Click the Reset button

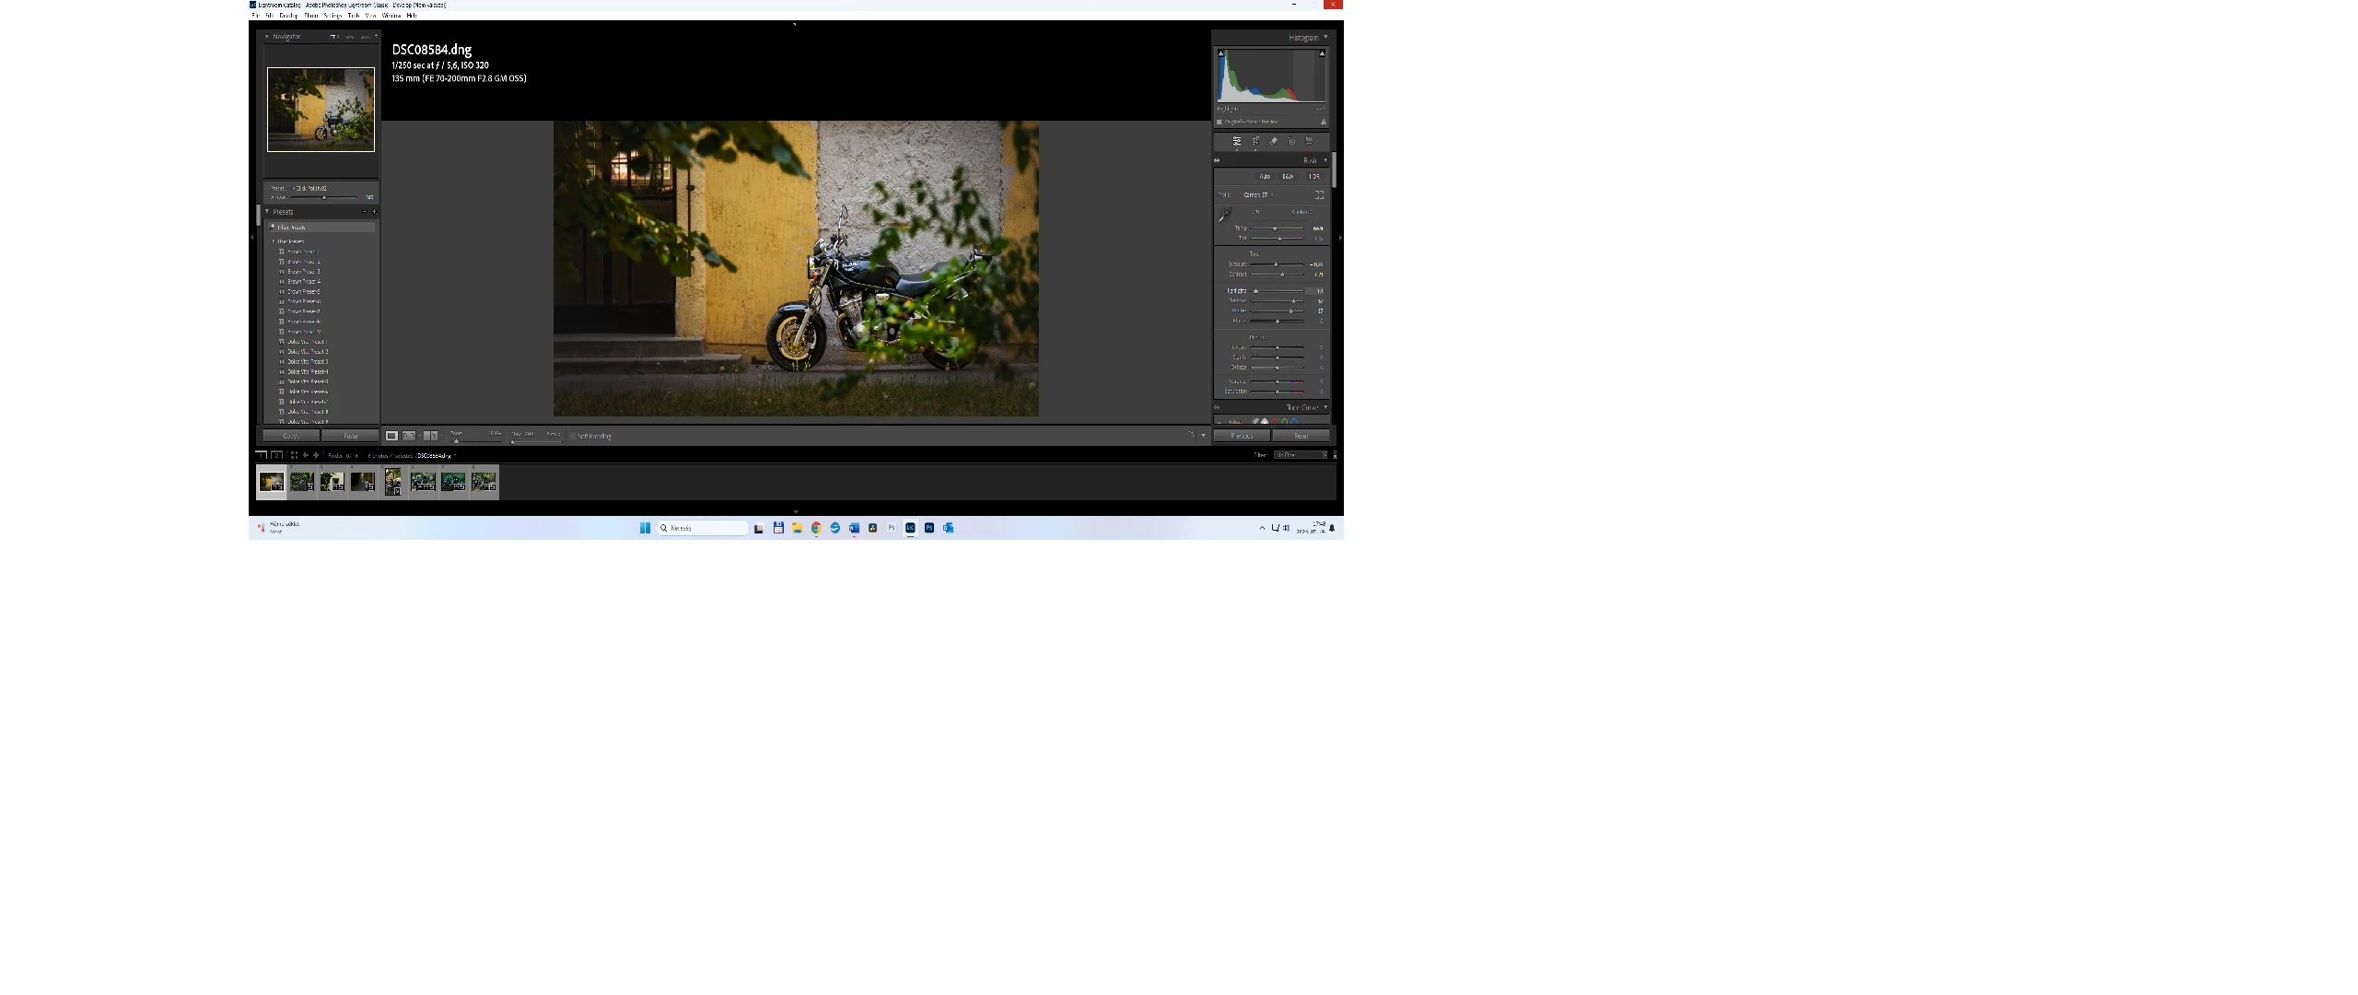pyautogui.click(x=1301, y=436)
